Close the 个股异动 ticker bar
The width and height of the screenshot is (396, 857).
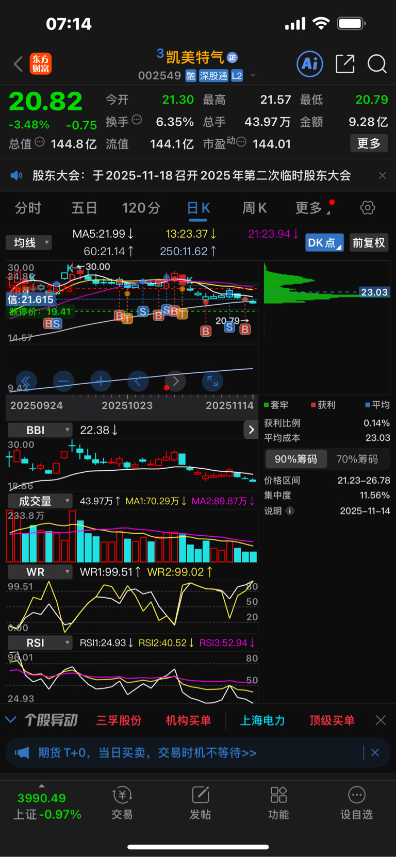pyautogui.click(x=381, y=720)
